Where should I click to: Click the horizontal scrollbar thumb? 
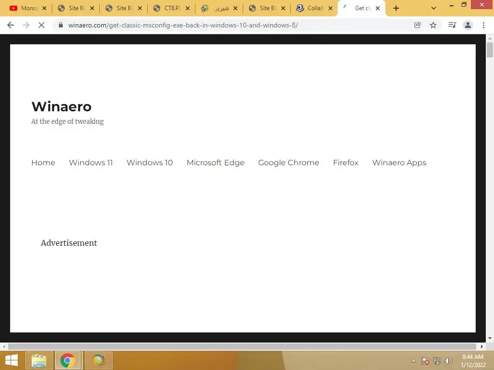click(x=242, y=346)
